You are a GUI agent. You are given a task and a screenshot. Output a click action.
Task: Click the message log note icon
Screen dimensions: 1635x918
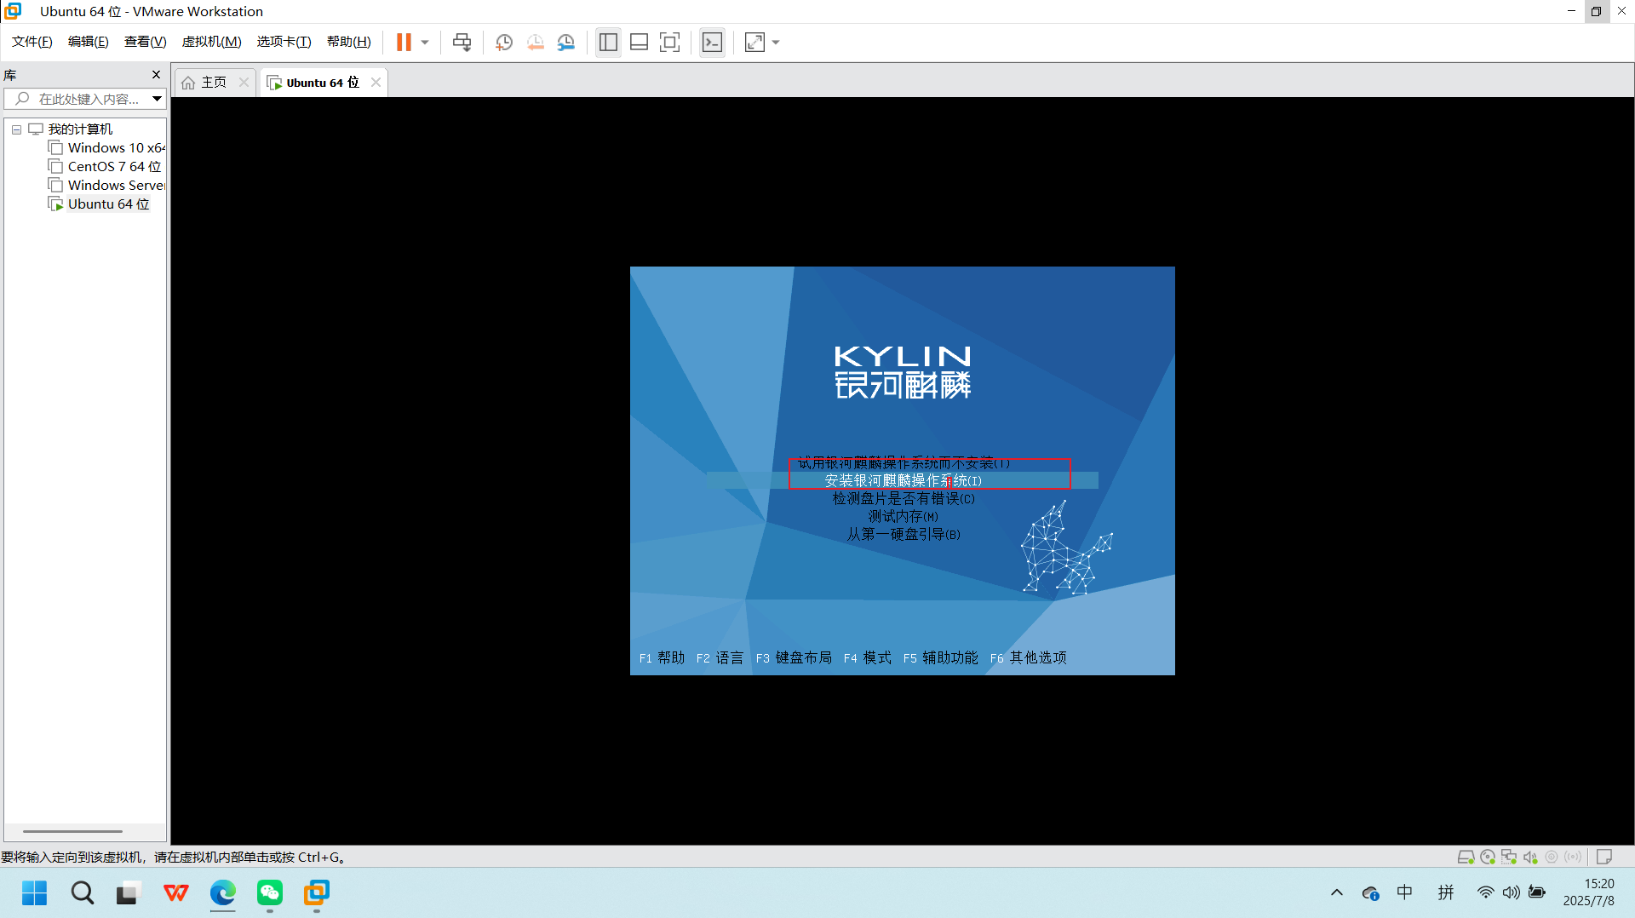(x=1604, y=858)
